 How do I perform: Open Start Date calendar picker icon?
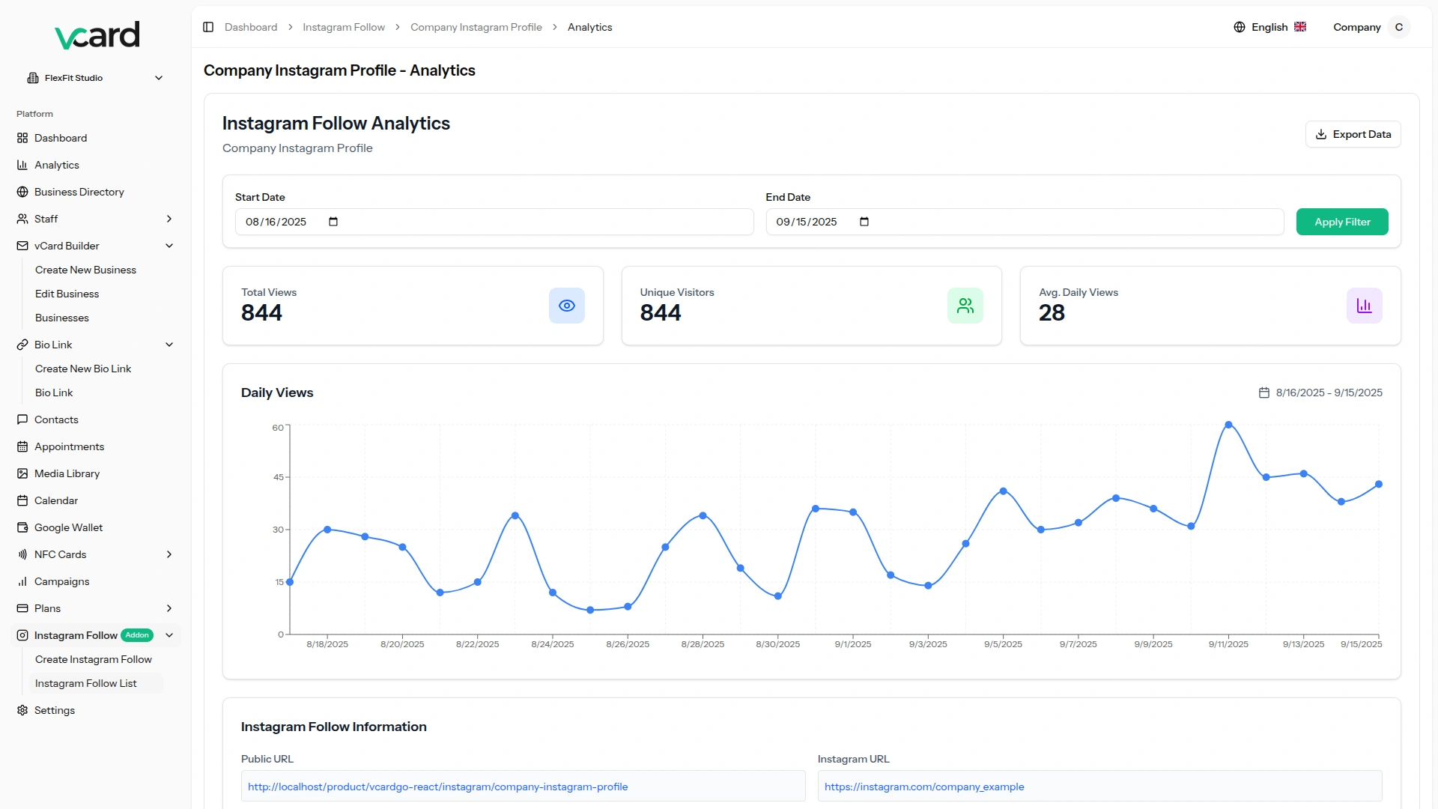333,222
